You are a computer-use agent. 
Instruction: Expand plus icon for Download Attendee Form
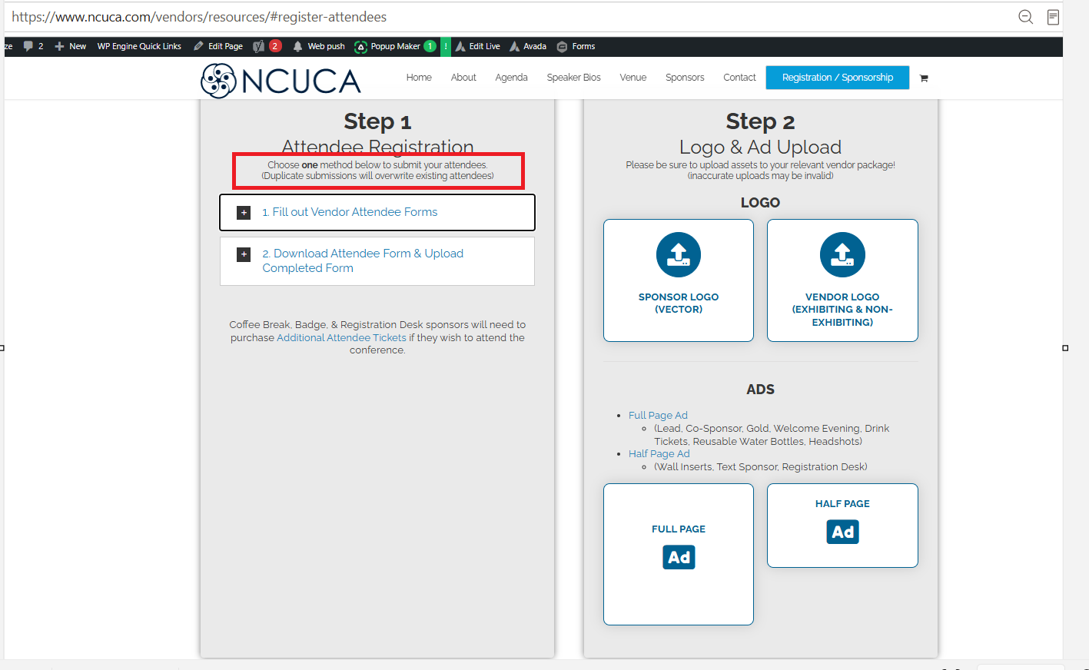pos(244,254)
